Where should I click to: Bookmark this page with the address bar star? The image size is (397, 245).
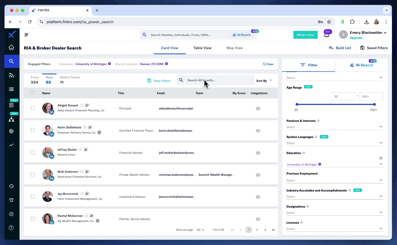tap(329, 22)
